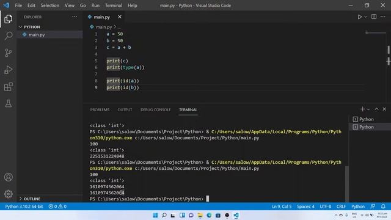Image resolution: width=391 pixels, height=220 pixels.
Task: Select the second Python terminal entry
Action: 370,127
